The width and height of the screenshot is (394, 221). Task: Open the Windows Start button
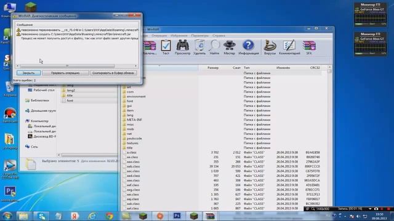click(x=7, y=216)
